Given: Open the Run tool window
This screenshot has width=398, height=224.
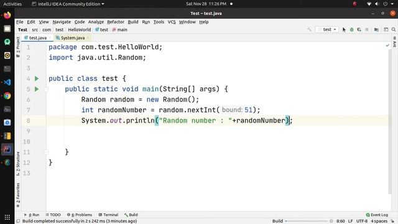Looking at the screenshot, I should pyautogui.click(x=32, y=215).
